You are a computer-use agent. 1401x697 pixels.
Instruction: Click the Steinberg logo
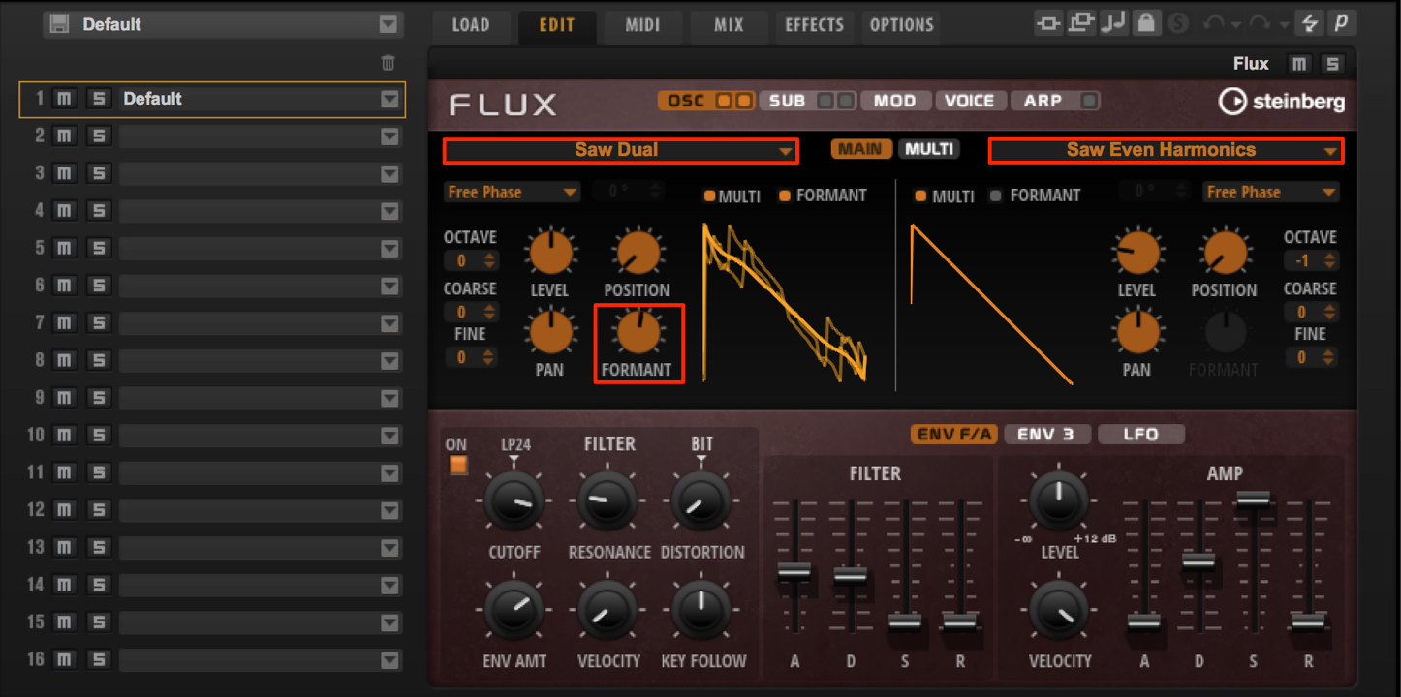point(1282,102)
